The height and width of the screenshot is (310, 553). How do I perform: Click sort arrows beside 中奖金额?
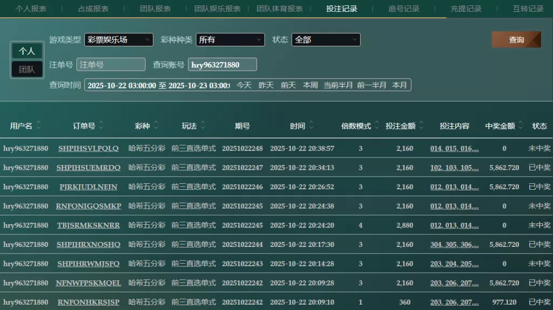(521, 126)
